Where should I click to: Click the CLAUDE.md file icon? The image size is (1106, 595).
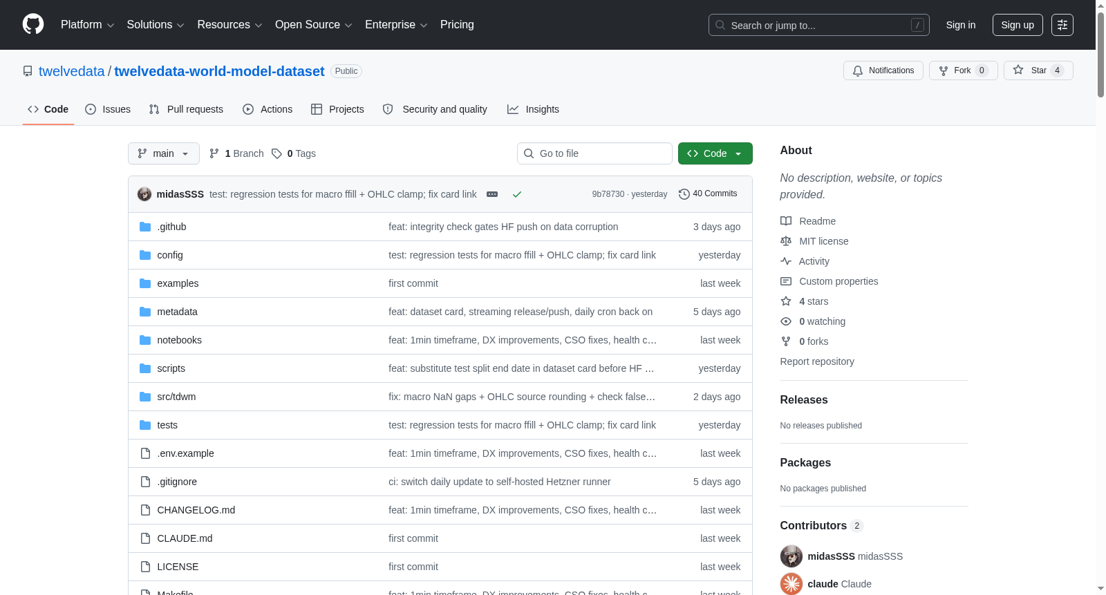tap(145, 538)
